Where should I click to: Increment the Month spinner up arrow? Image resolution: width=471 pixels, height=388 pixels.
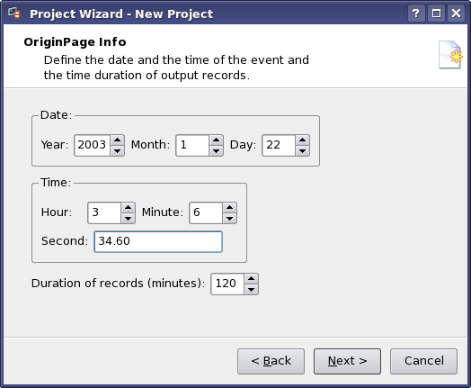(x=216, y=140)
